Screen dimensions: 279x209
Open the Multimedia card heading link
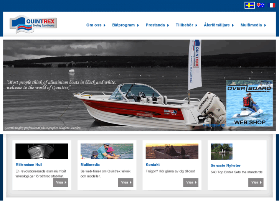pyautogui.click(x=90, y=165)
